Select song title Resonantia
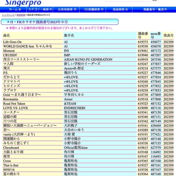The width and height of the screenshot is (176, 176). [x=11, y=99]
